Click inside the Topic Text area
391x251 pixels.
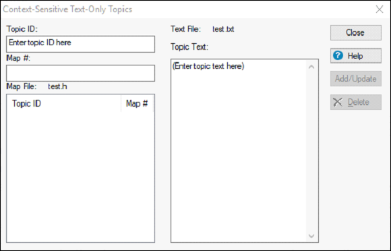click(239, 150)
